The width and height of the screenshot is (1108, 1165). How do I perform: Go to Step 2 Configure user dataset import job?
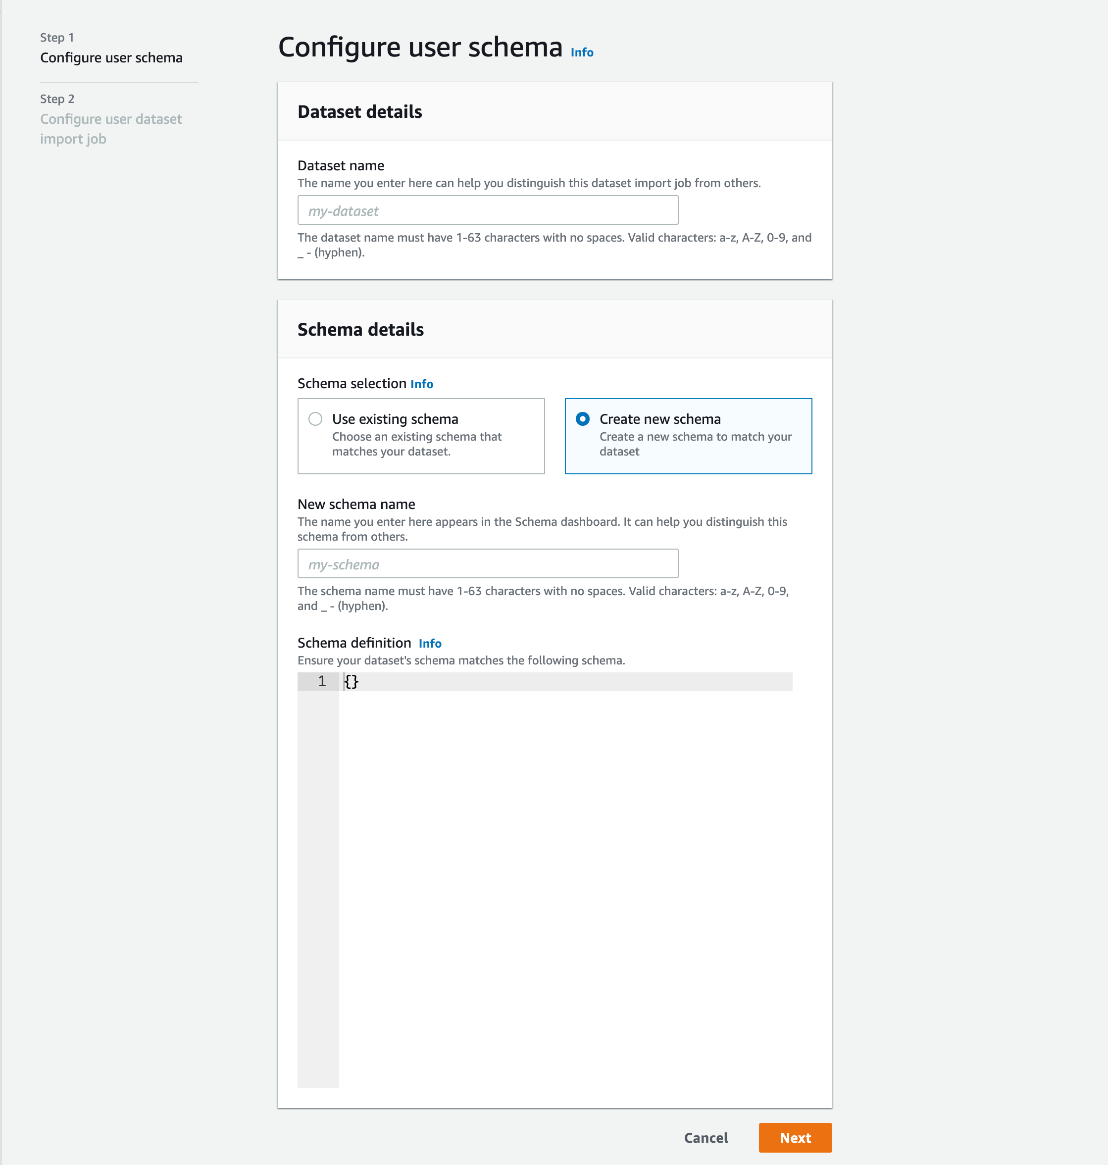(111, 129)
